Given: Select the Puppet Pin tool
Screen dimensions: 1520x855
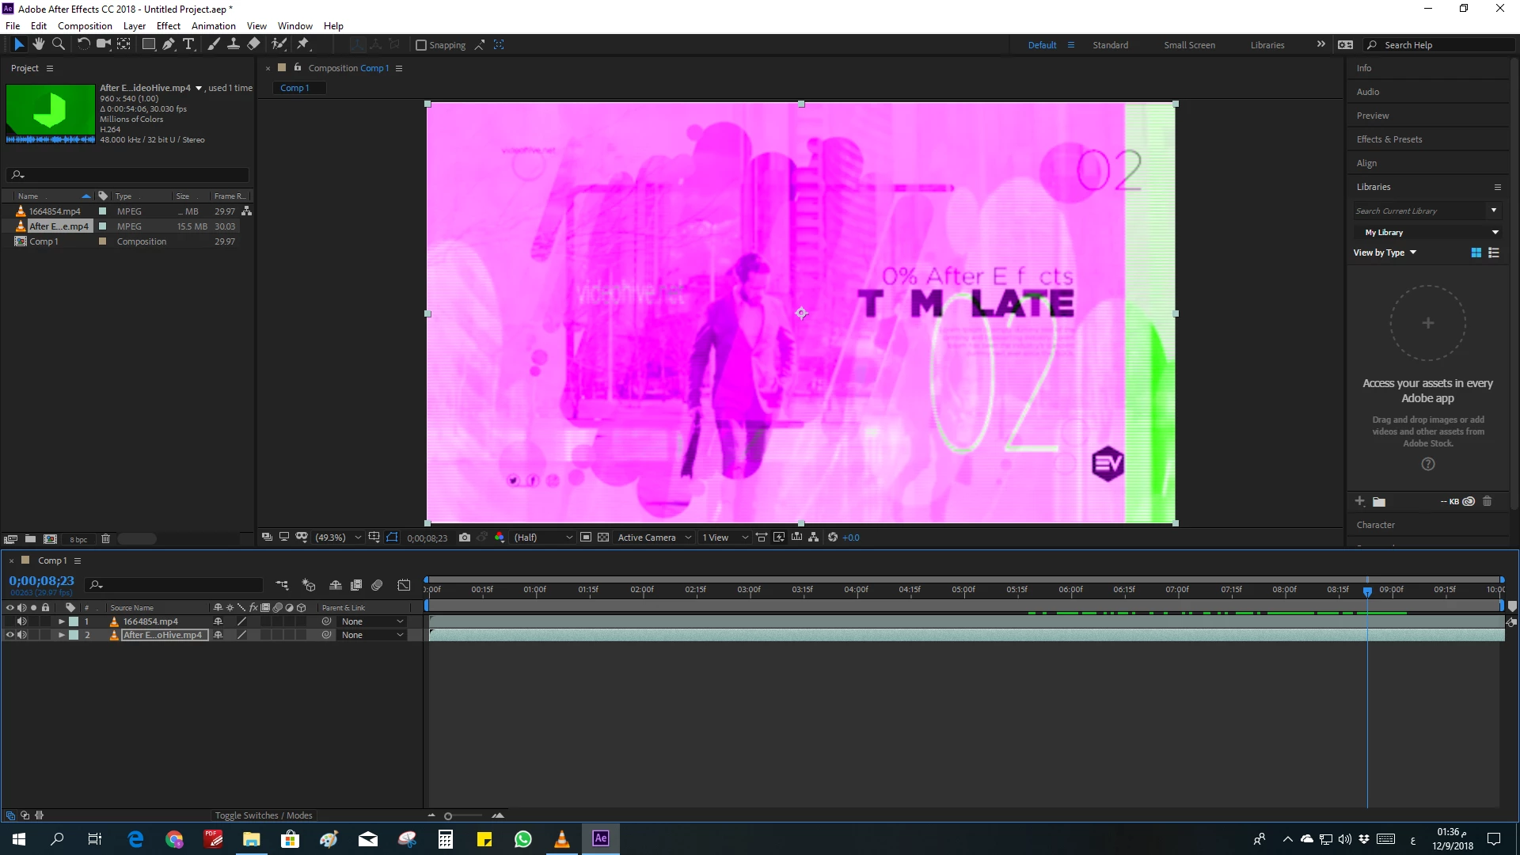Looking at the screenshot, I should pyautogui.click(x=303, y=44).
